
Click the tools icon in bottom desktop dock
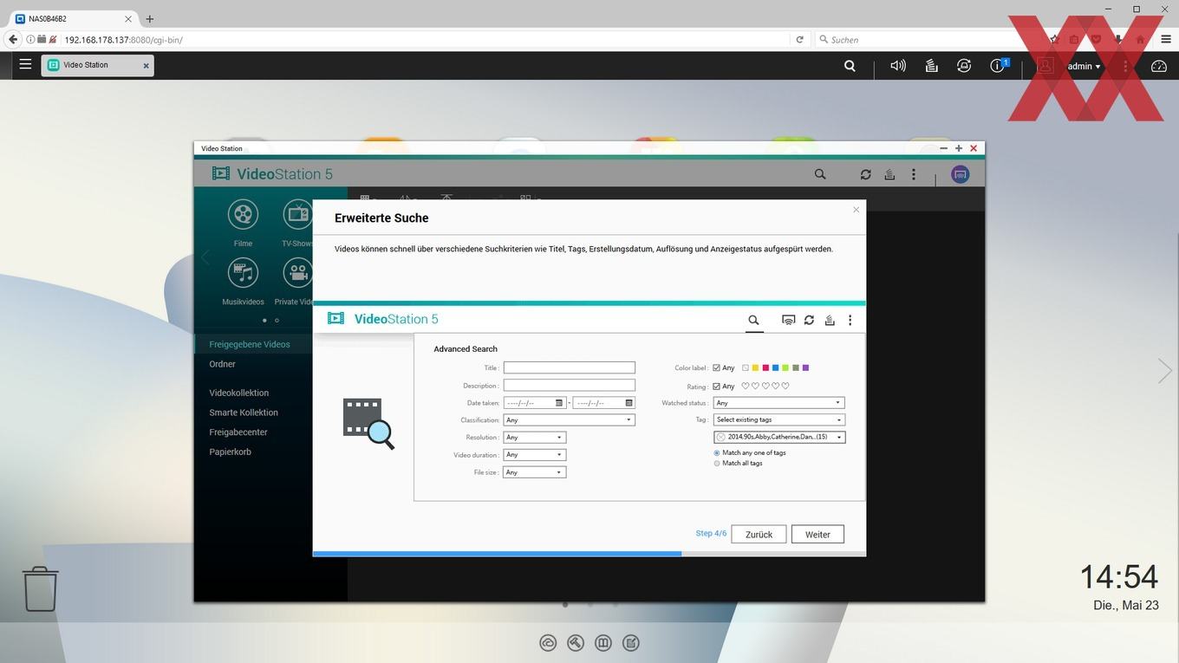click(576, 642)
